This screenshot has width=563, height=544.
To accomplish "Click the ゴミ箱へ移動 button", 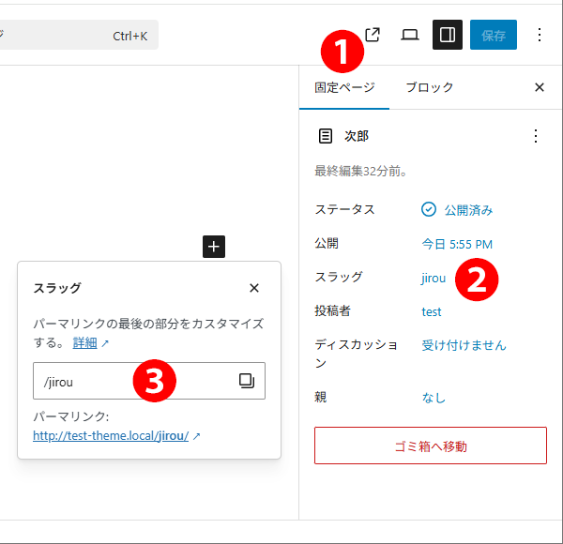I will tap(430, 446).
